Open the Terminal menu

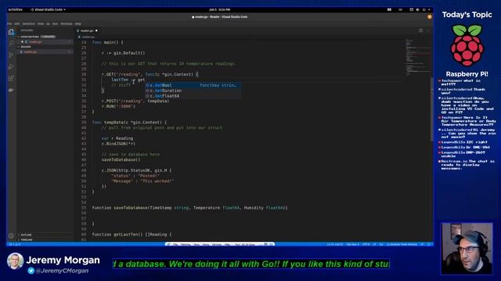tap(67, 23)
